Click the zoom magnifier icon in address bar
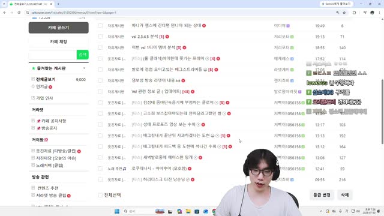 (337, 13)
